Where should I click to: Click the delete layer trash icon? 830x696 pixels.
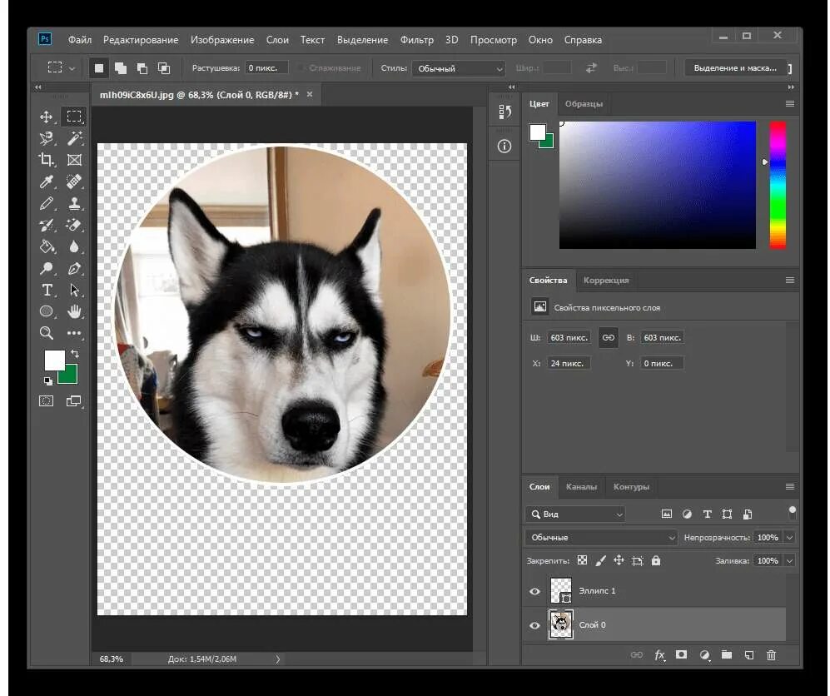click(x=771, y=655)
